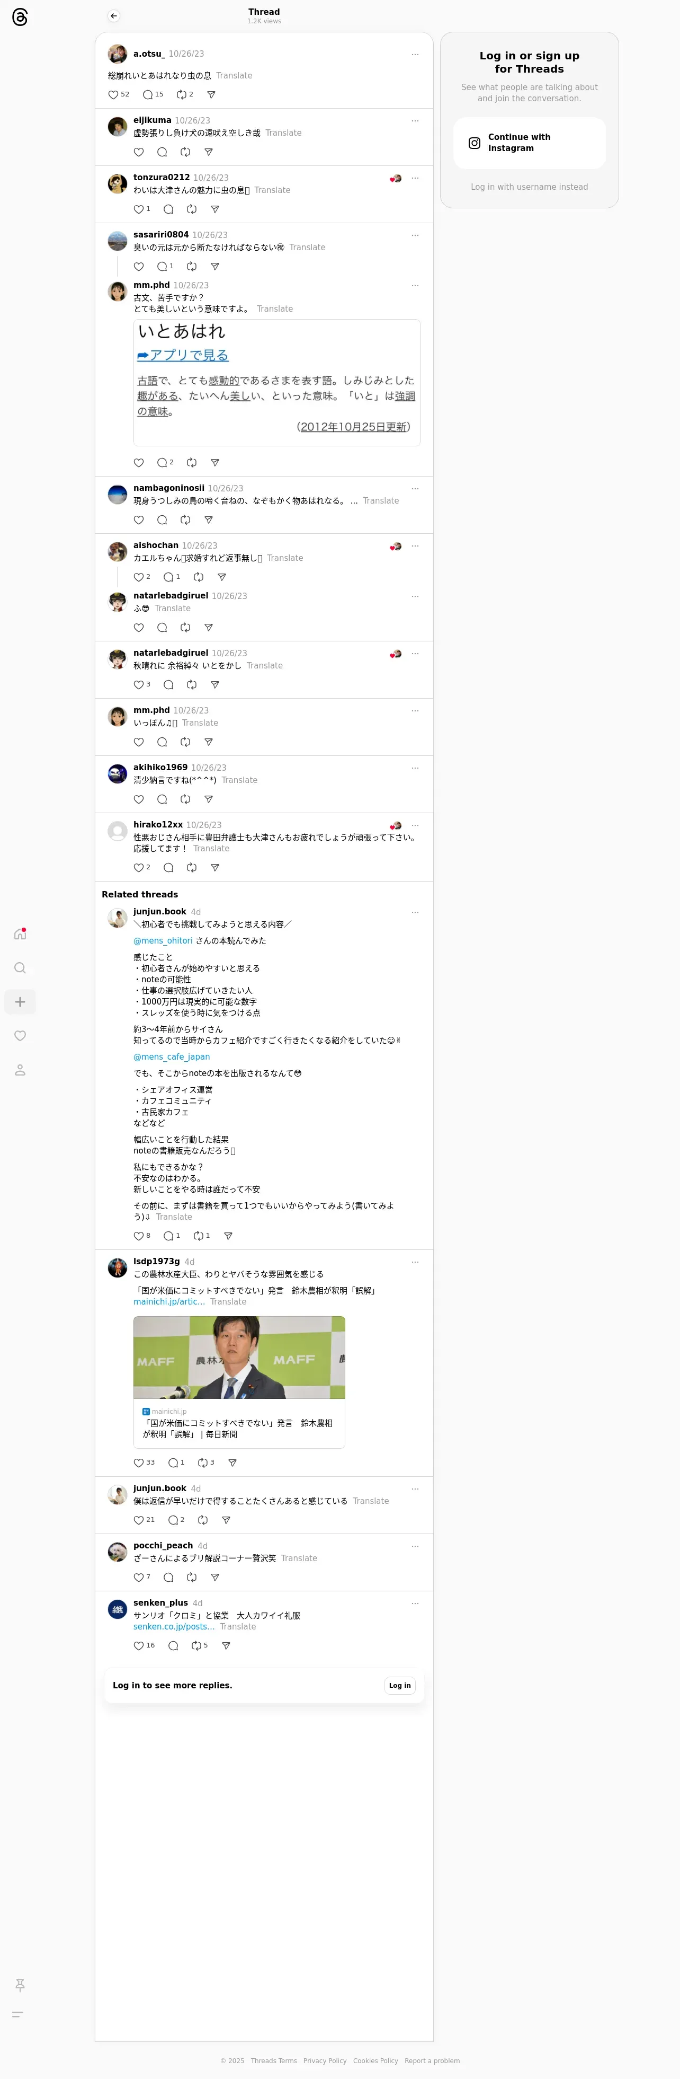Share a.otsu_'s main post
Screen dimensions: 680x2079
pos(211,94)
